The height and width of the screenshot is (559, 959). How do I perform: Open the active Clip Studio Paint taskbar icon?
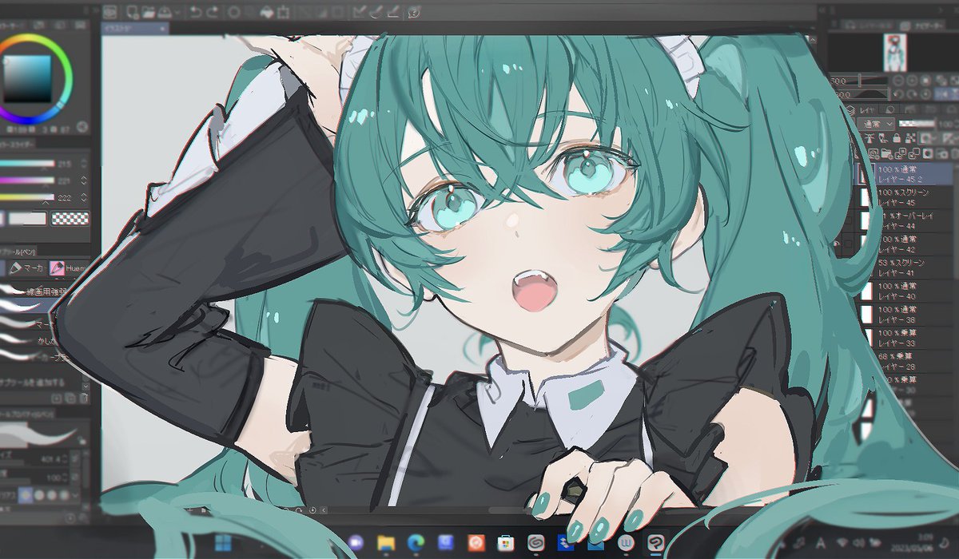(x=656, y=544)
